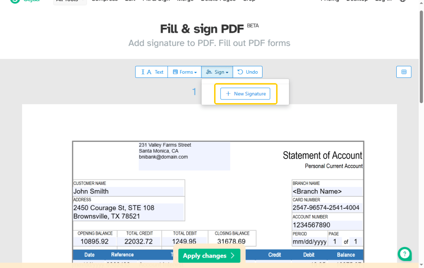Click the All Tools dropdown at top

(70, 1)
